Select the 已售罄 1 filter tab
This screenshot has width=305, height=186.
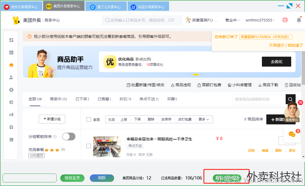click(x=104, y=99)
